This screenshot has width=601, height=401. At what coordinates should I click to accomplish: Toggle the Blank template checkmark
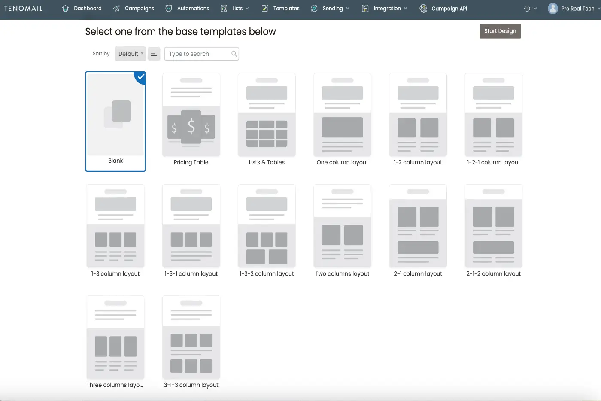[x=140, y=77]
